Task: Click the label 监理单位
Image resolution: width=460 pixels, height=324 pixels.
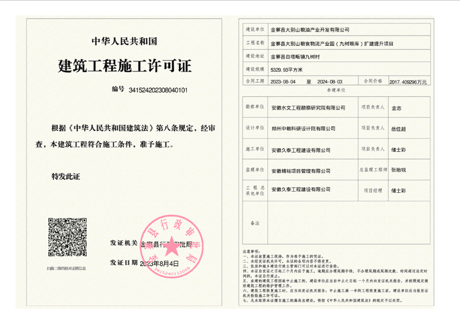Action: (255, 170)
